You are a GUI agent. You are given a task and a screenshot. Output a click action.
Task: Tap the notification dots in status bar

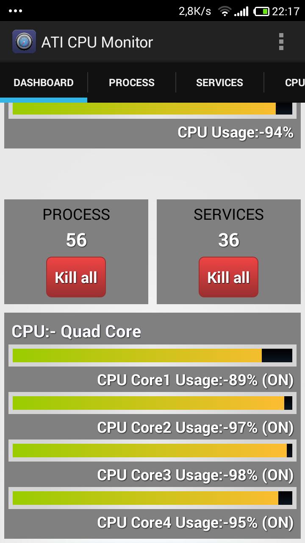click(x=15, y=11)
